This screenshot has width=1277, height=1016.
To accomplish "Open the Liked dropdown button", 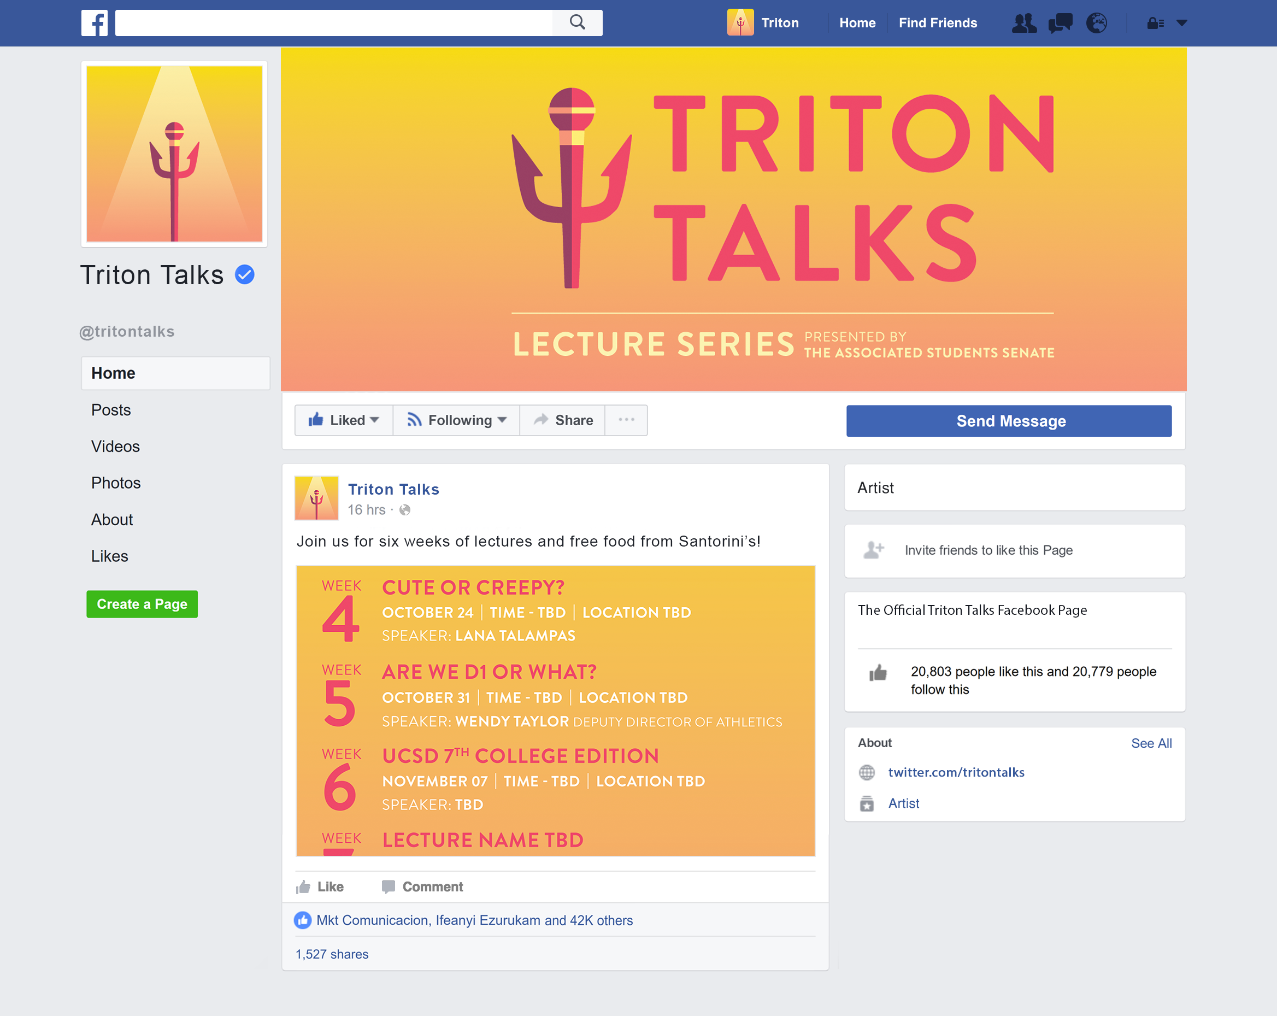I will [x=344, y=420].
